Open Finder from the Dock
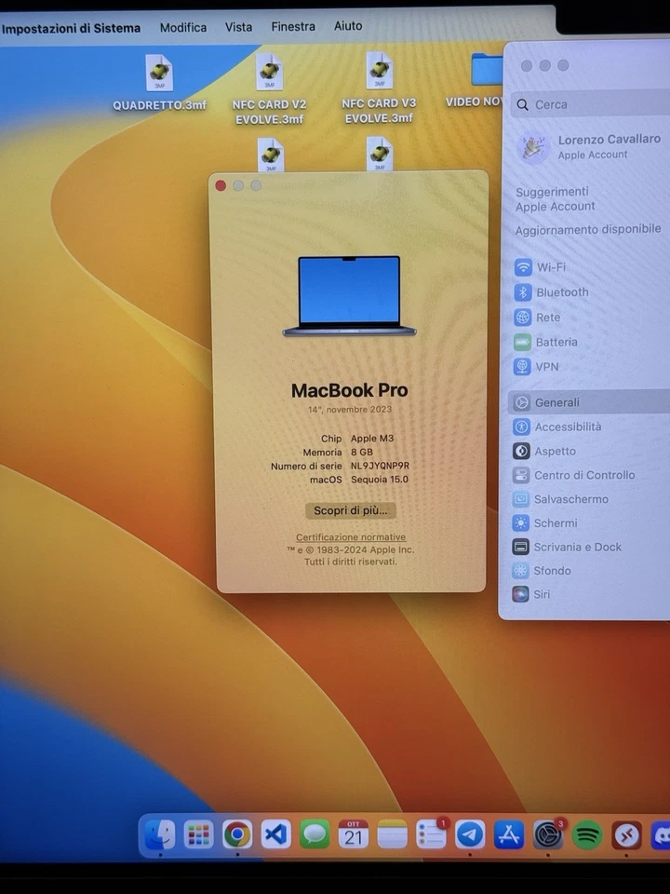The width and height of the screenshot is (670, 894). click(160, 834)
